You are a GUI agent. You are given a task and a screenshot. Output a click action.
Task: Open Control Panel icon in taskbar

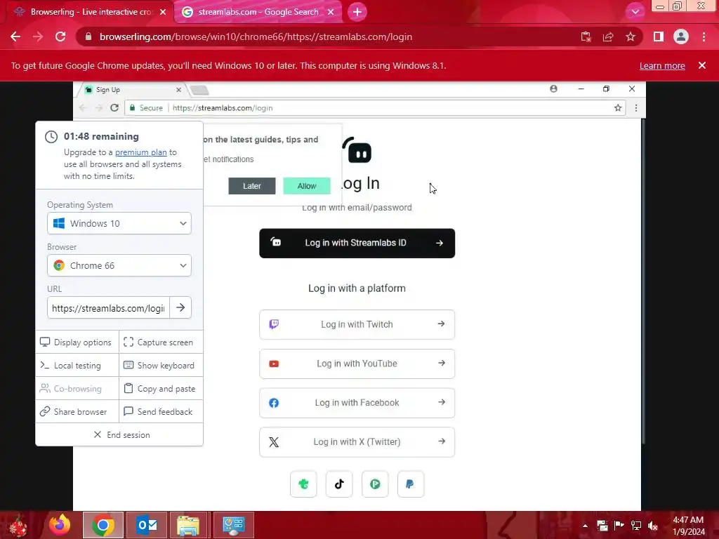(233, 525)
